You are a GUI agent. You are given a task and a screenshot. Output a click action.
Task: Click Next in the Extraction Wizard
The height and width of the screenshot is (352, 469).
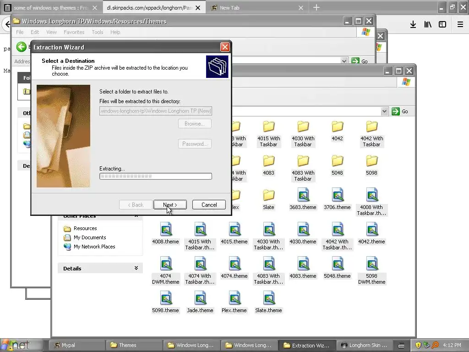170,205
